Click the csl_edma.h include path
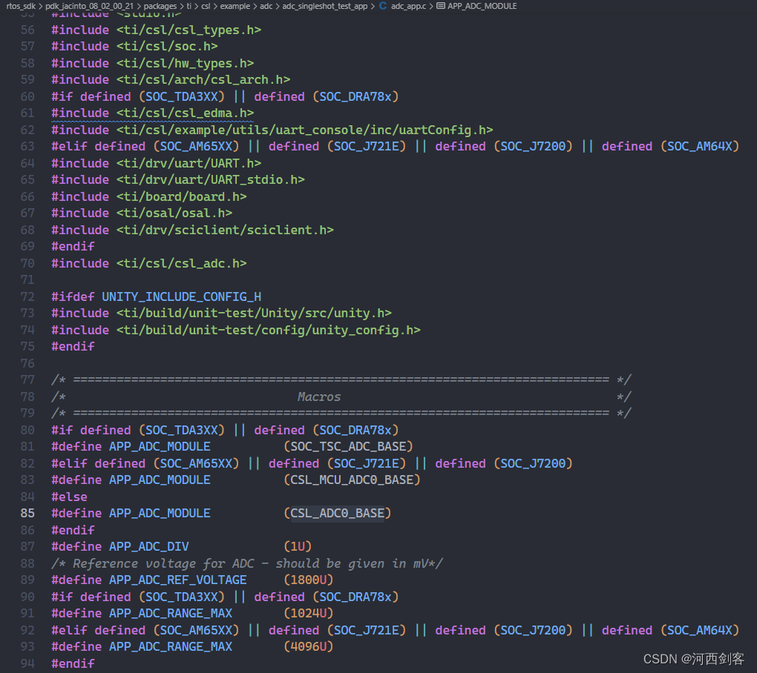 [185, 113]
